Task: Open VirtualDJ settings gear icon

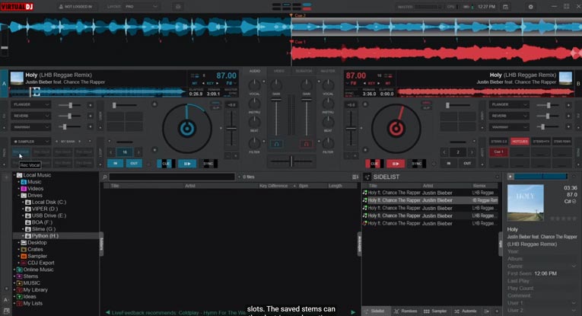Action: (x=530, y=7)
